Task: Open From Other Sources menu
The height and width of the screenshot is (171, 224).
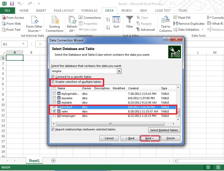Action: click(x=34, y=24)
